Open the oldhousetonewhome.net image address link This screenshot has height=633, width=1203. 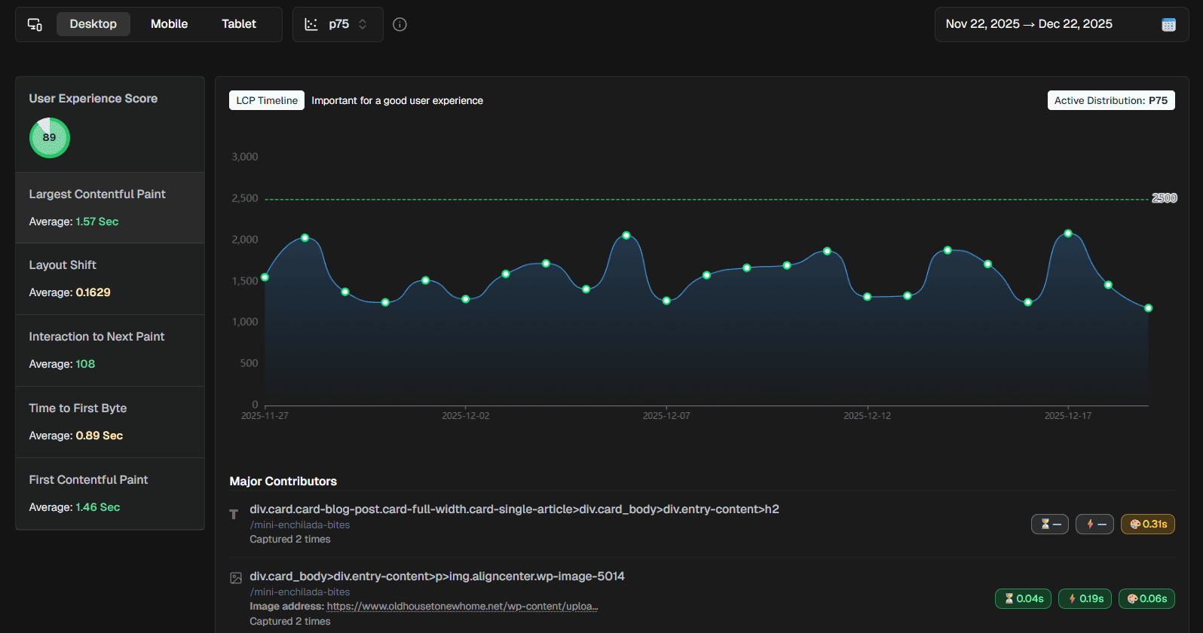(462, 606)
